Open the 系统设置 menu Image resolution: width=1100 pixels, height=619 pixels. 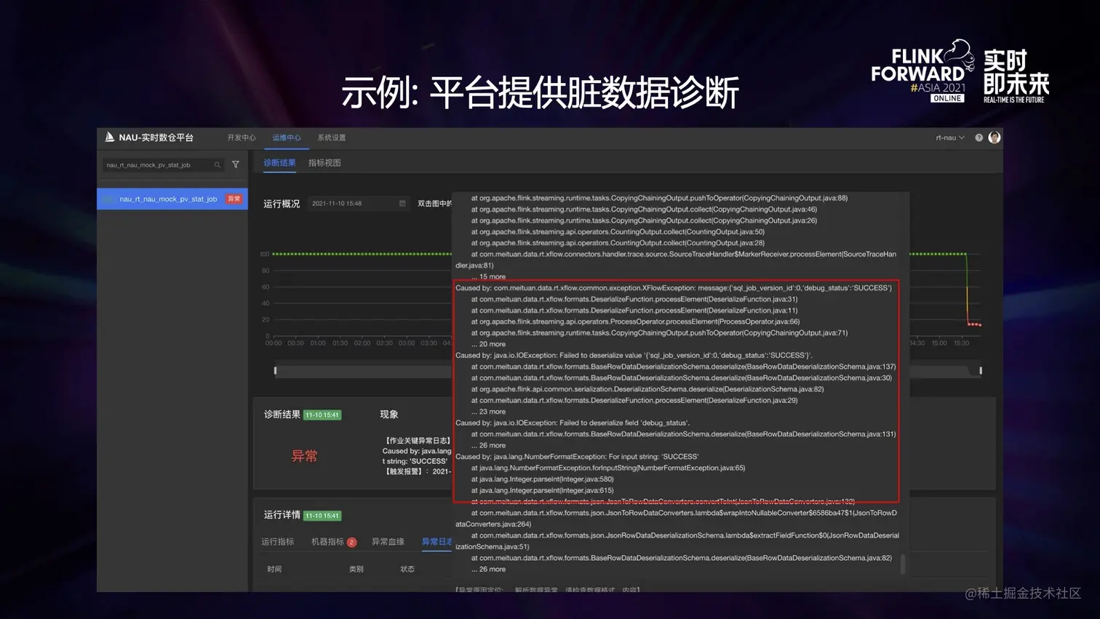332,137
